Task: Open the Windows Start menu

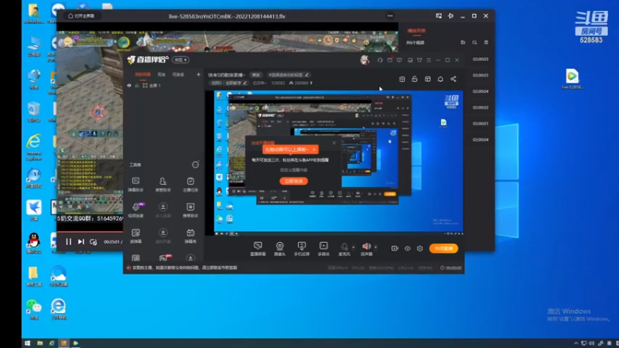Action: [27, 343]
